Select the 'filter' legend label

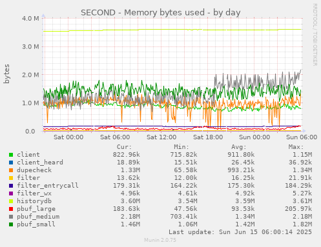(28, 178)
